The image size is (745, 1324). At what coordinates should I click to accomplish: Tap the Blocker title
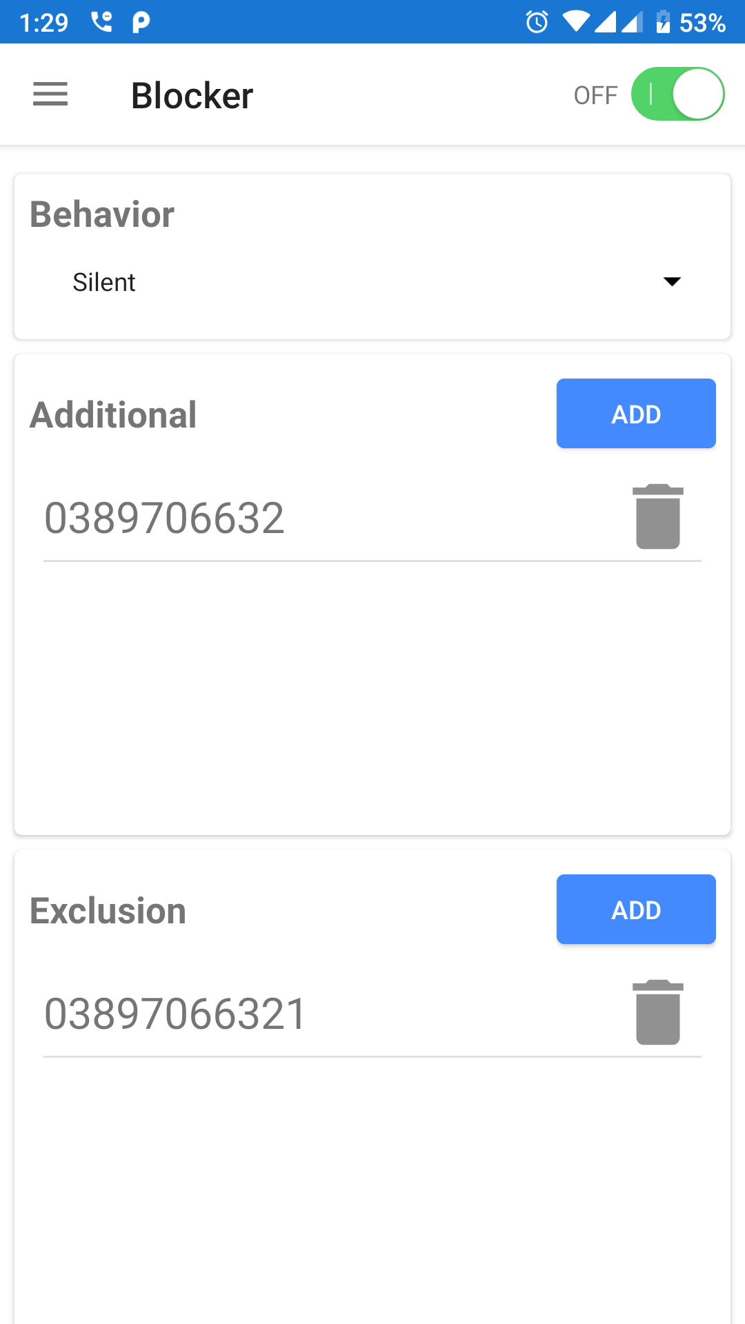(x=192, y=95)
